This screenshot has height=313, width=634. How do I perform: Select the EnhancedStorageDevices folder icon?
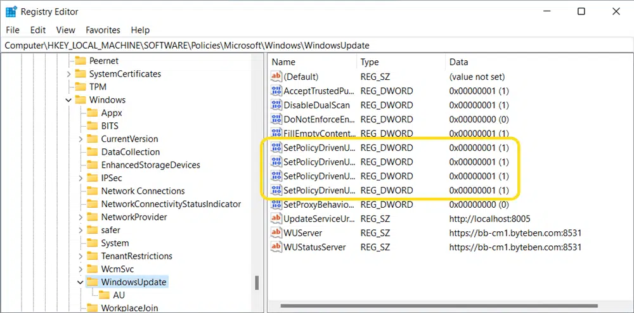[93, 165]
